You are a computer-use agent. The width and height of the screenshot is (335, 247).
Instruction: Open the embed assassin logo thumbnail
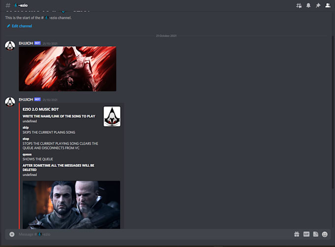(112, 117)
